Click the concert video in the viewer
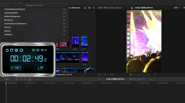 144,41
